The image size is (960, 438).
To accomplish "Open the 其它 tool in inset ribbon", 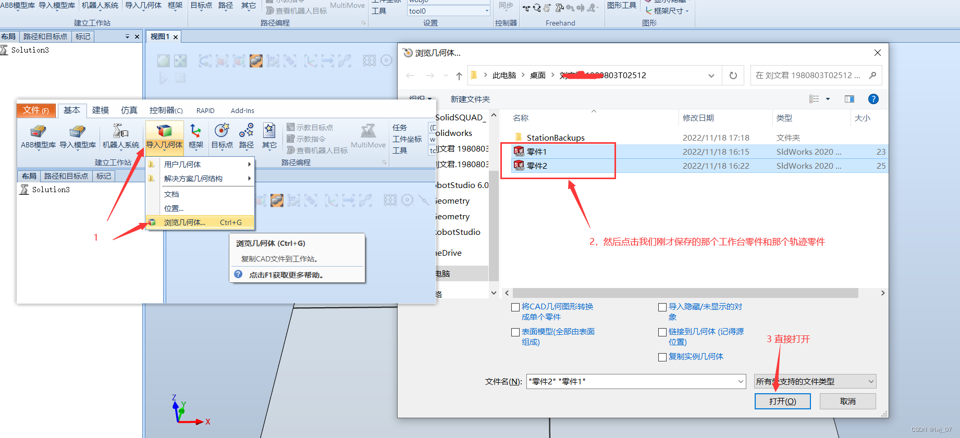I will (x=269, y=136).
